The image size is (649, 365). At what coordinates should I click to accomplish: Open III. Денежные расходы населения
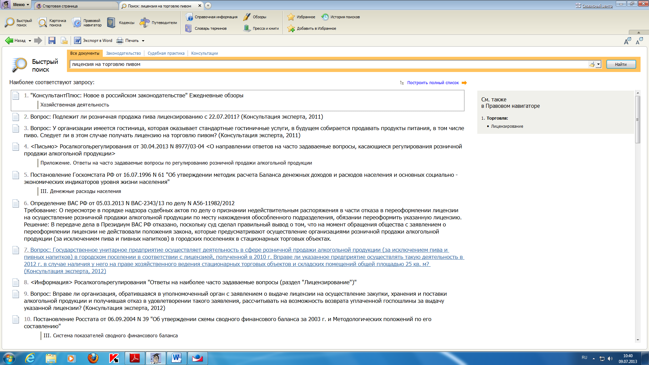(81, 191)
